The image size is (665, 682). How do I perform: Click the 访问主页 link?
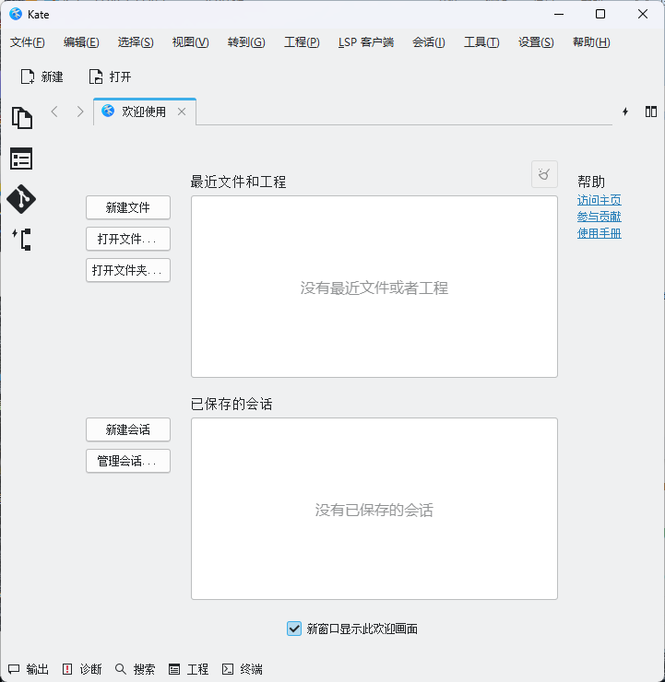[599, 200]
